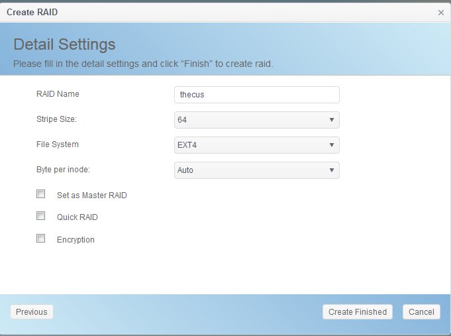Click the "Encryption" label text
This screenshot has height=336, width=451.
[x=75, y=240]
